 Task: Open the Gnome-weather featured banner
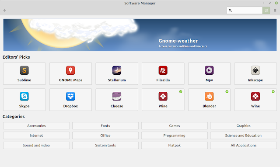point(140,35)
